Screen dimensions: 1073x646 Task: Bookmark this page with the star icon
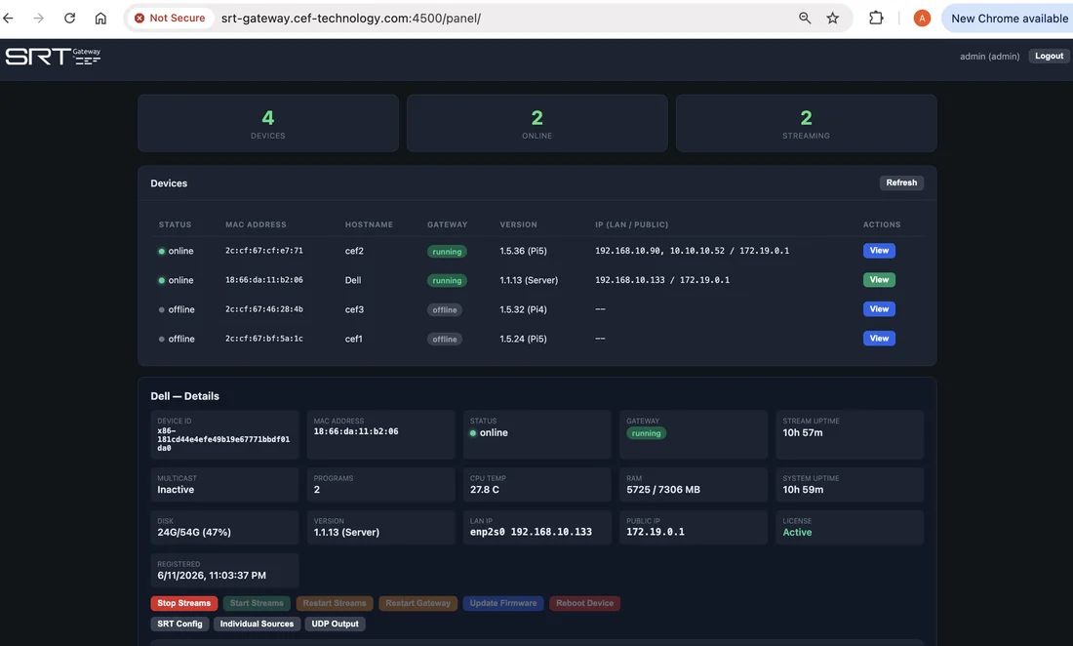[x=832, y=19]
